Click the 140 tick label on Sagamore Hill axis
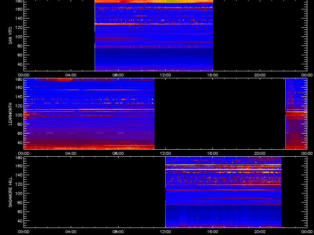The image size is (314, 235). 19,175
